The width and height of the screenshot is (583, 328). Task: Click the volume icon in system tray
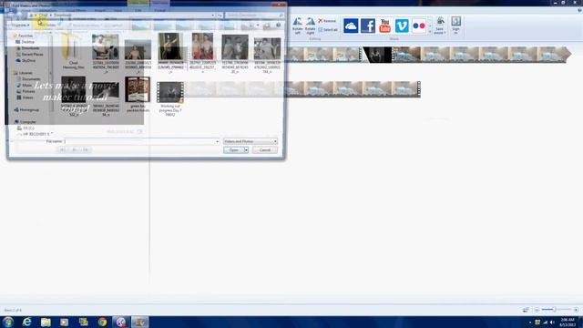(x=553, y=322)
